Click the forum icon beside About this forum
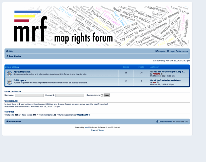Screen dimensions: 206x162 click(9, 73)
